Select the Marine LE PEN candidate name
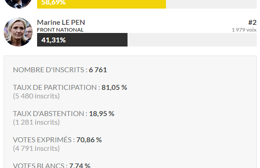The height and width of the screenshot is (168, 260). click(x=61, y=23)
